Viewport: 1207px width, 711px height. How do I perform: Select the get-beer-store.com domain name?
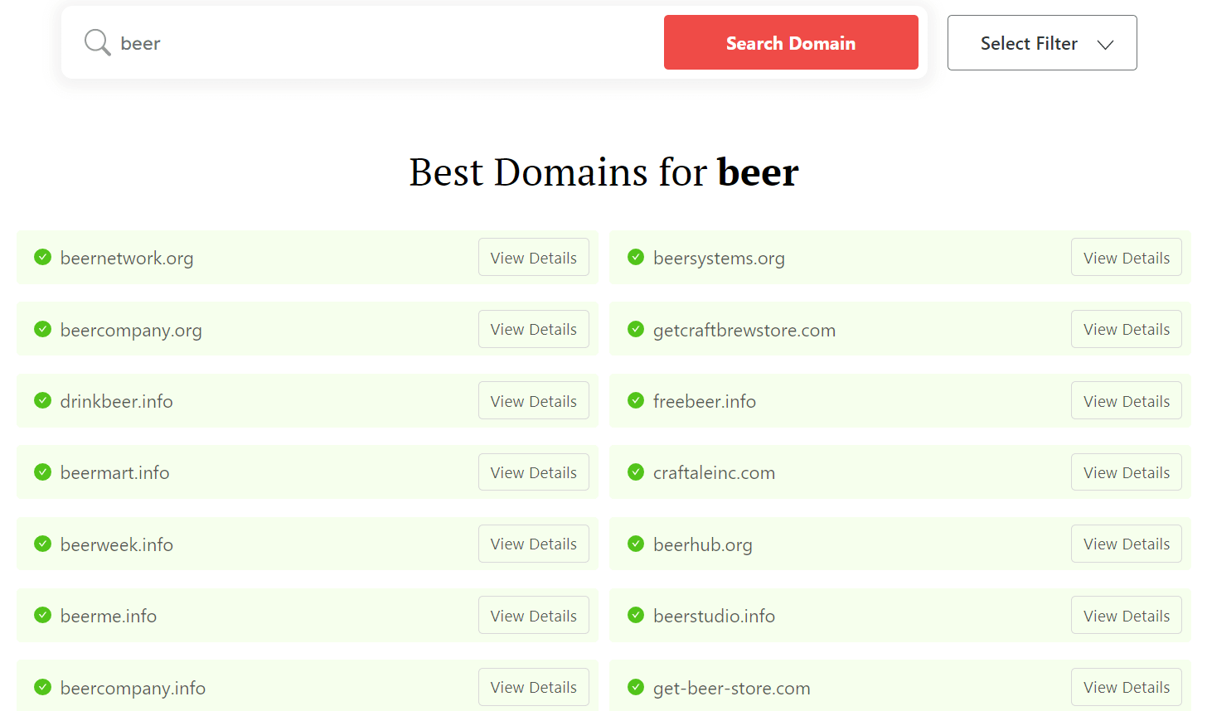pyautogui.click(x=731, y=689)
